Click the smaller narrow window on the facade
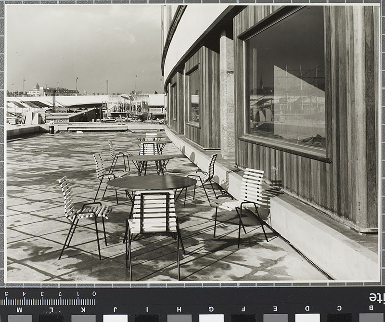 pos(193,96)
